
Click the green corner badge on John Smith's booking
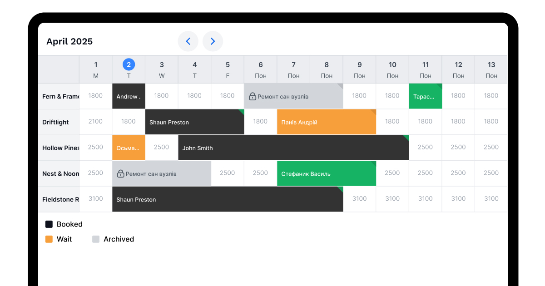[406, 138]
